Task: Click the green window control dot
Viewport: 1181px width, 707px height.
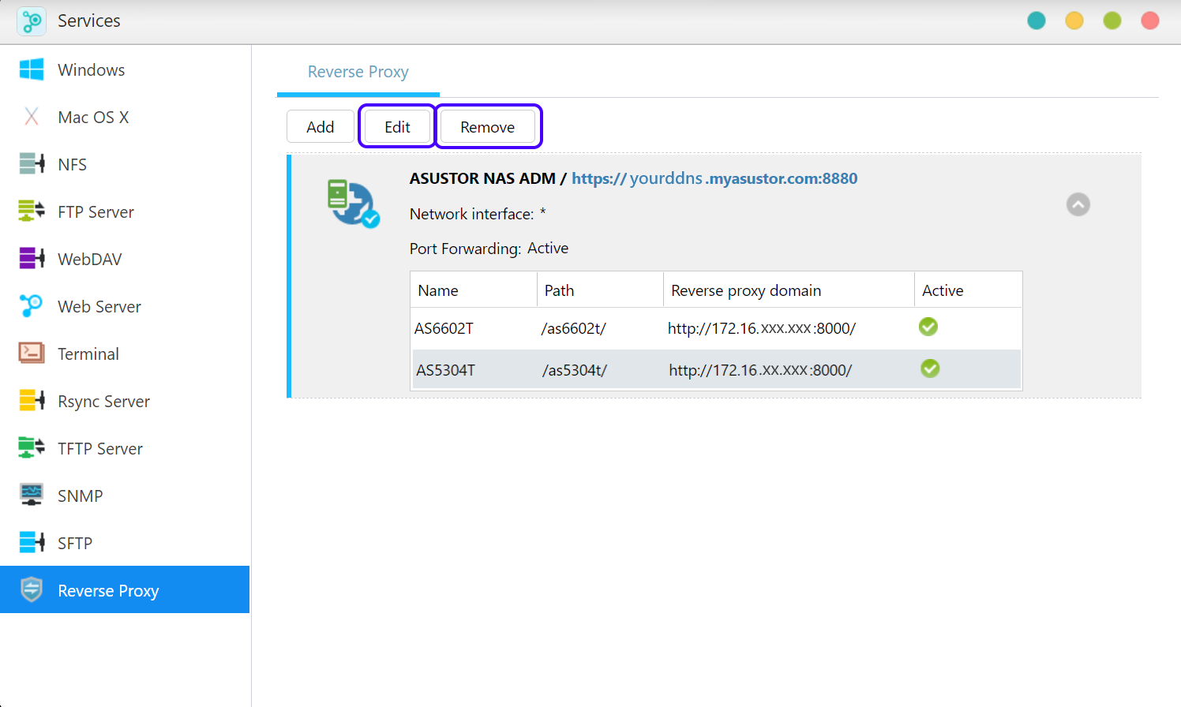Action: pos(1112,21)
